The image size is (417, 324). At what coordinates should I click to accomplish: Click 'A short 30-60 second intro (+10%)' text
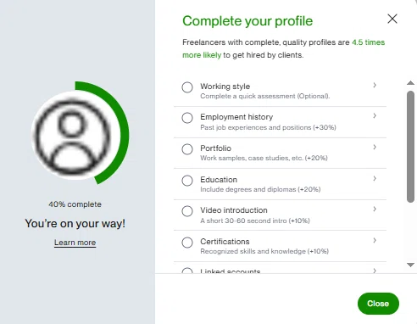(255, 221)
